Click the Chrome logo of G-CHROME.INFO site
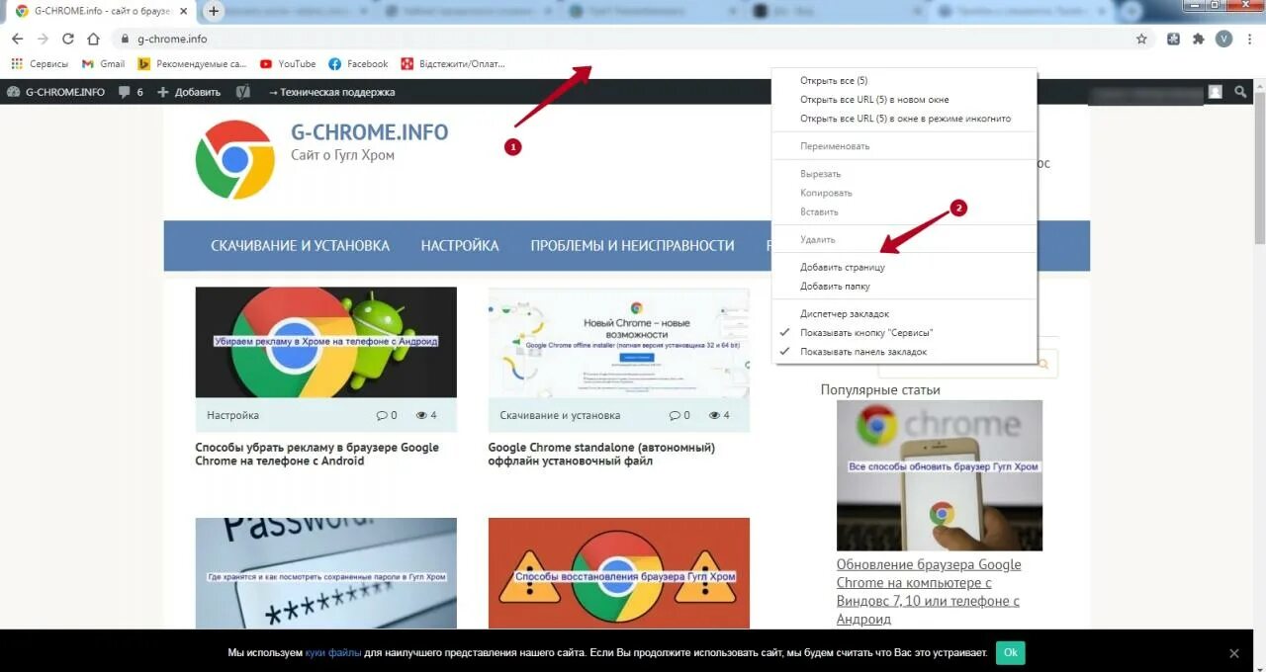1266x672 pixels. click(234, 159)
